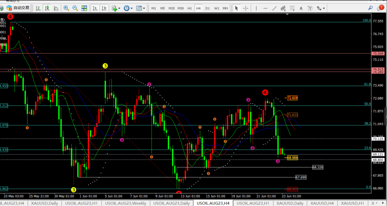387x206 pixels.
Task: Click the 38.2 Fibonacci level label
Action: (367, 123)
